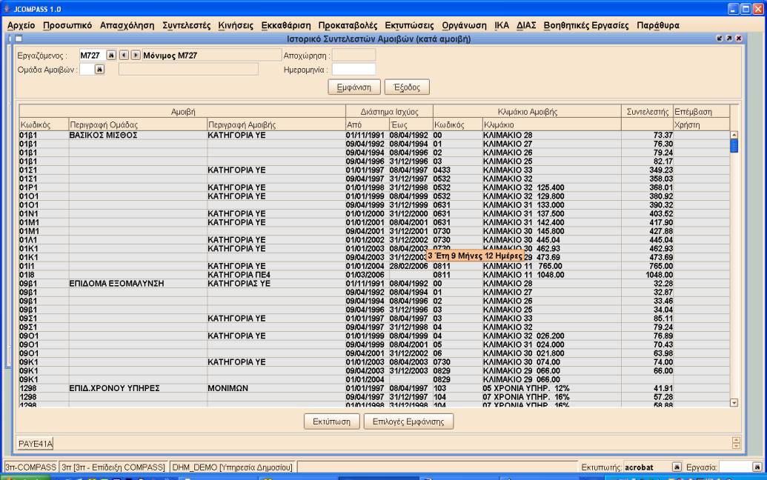767x480 pixels.
Task: Open the Απασχόληση menu
Action: tap(127, 25)
